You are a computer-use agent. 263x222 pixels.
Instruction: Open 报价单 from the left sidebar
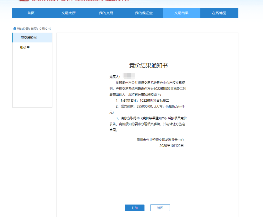(x=25, y=48)
